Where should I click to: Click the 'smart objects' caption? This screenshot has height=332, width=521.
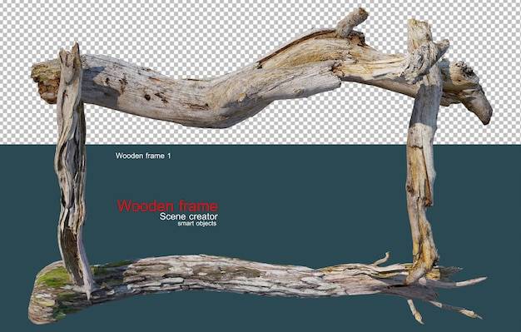click(x=196, y=224)
